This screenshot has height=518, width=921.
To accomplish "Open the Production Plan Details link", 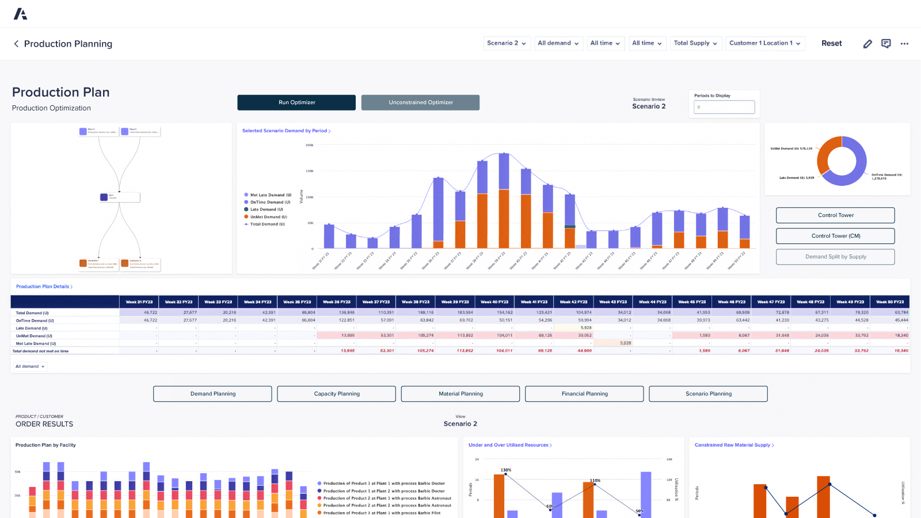I will click(44, 286).
